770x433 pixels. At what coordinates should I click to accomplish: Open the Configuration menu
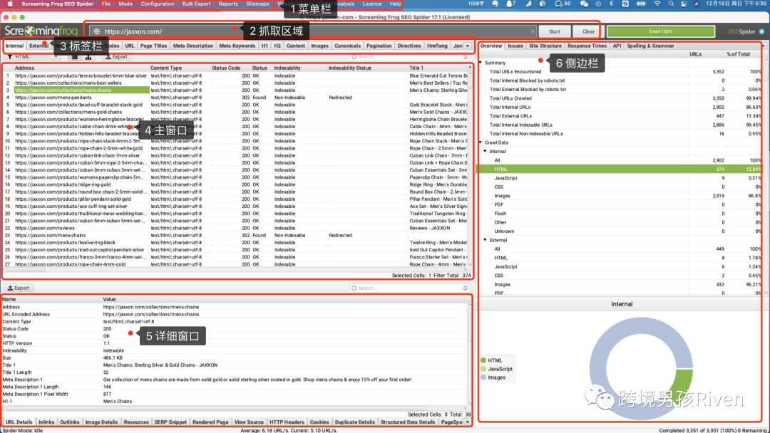[x=158, y=4]
